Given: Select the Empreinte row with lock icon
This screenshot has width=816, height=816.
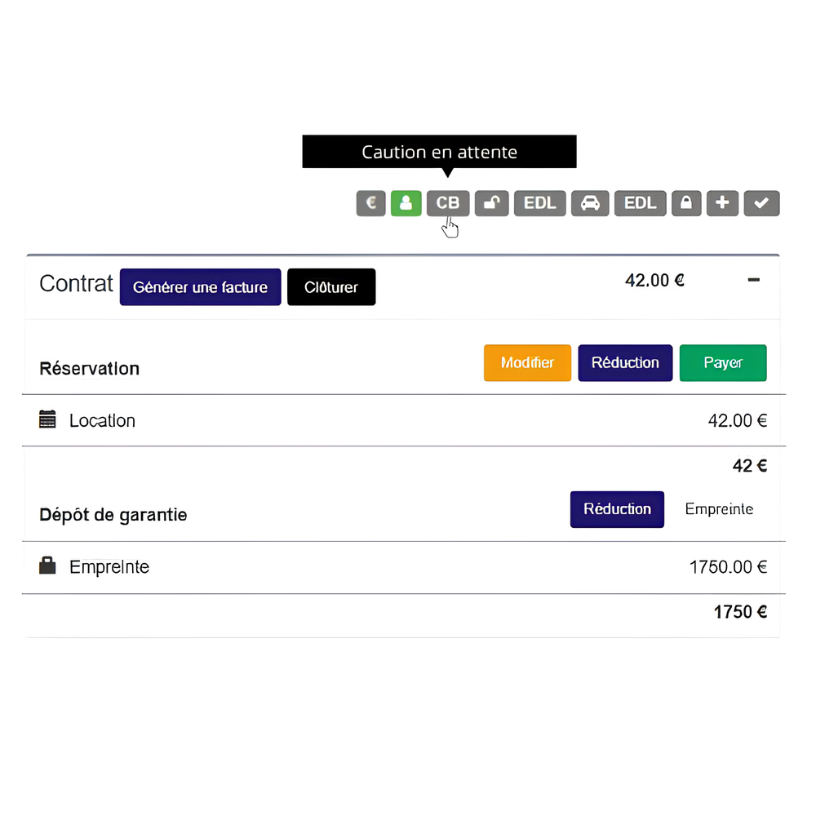Looking at the screenshot, I should (x=404, y=567).
